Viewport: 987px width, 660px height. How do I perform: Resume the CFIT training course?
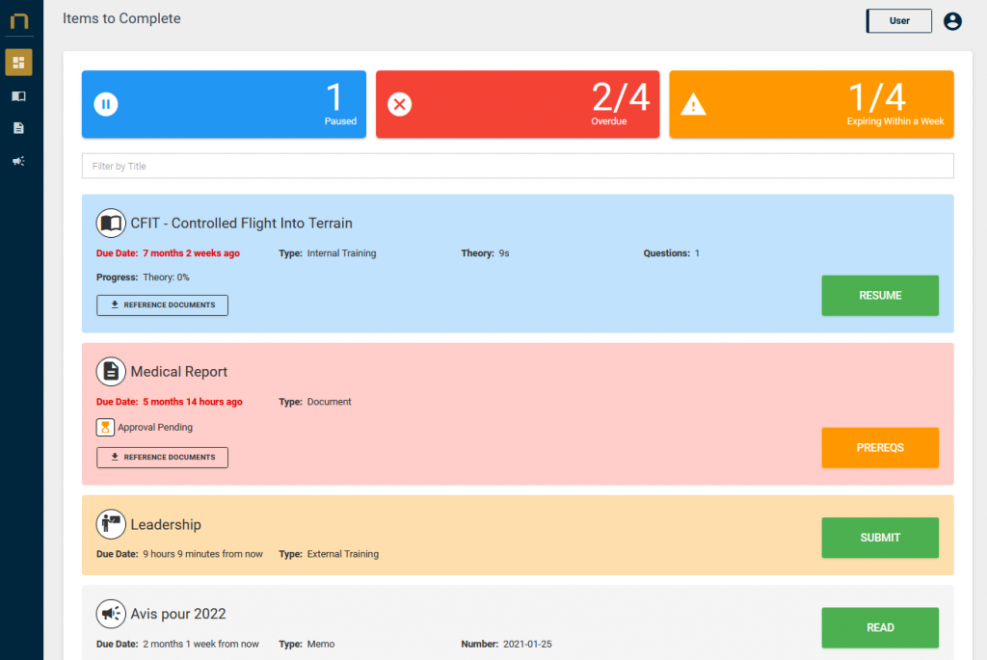[880, 296]
